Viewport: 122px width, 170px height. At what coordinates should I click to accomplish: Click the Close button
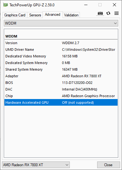pos(108,165)
